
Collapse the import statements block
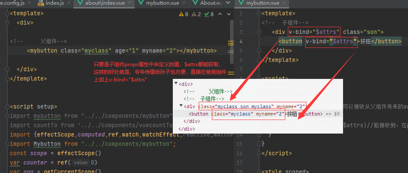click(x=7, y=116)
